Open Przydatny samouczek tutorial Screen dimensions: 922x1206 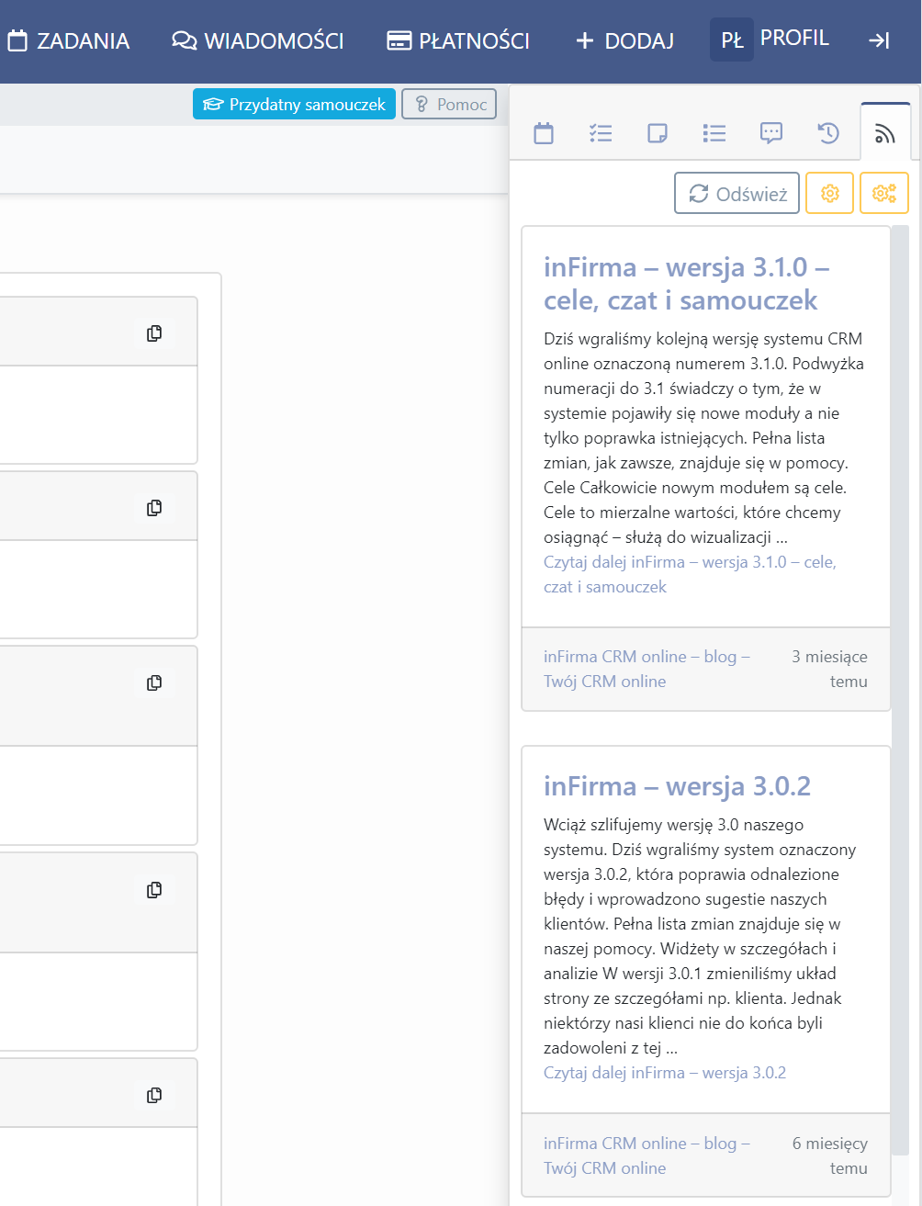coord(294,104)
